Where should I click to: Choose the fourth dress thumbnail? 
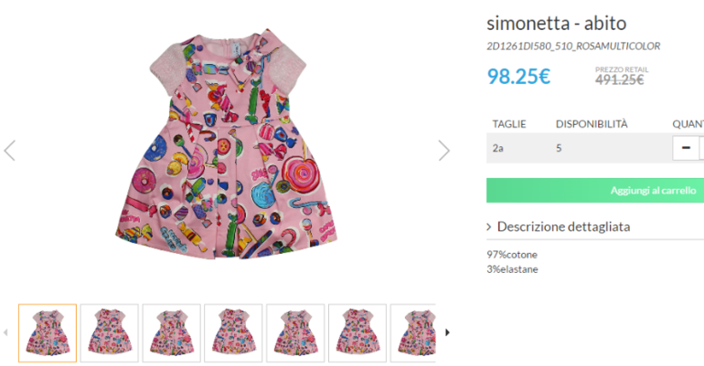(x=233, y=332)
